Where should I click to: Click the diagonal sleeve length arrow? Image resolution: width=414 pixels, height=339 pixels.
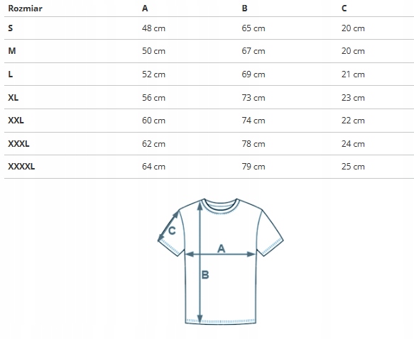pyautogui.click(x=168, y=226)
